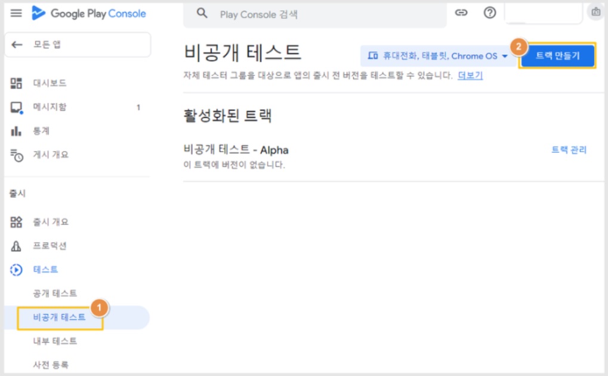Click the 비공개 테스트 - Alpha track title
Image resolution: width=608 pixels, height=376 pixels.
[x=236, y=150]
